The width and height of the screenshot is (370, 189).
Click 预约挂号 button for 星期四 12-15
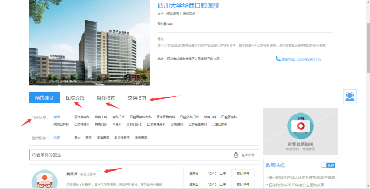(243, 174)
